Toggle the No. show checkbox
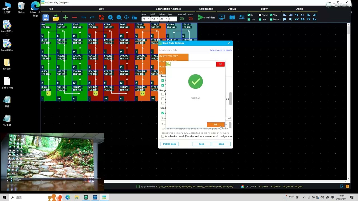The height and width of the screenshot is (201, 358). [x=271, y=15]
